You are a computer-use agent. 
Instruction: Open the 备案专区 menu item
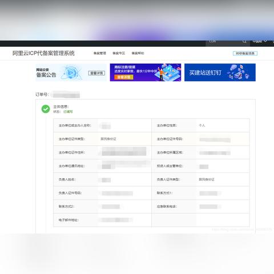coord(119,53)
